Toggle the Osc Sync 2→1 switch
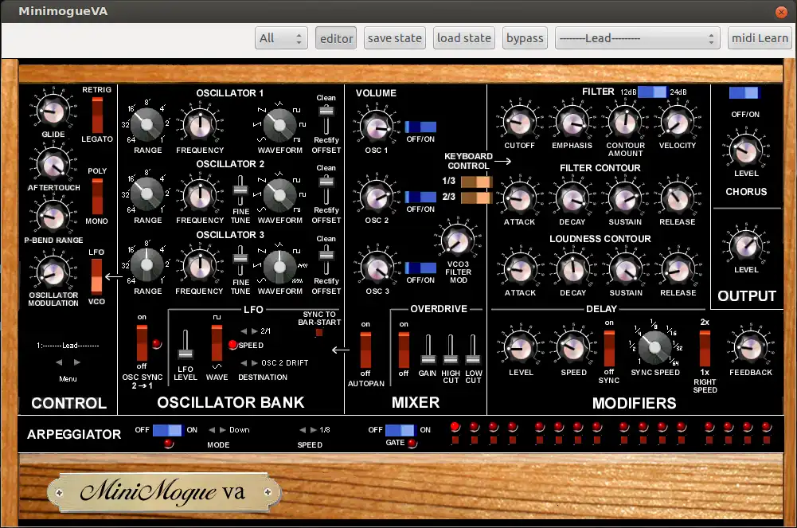 pos(142,342)
